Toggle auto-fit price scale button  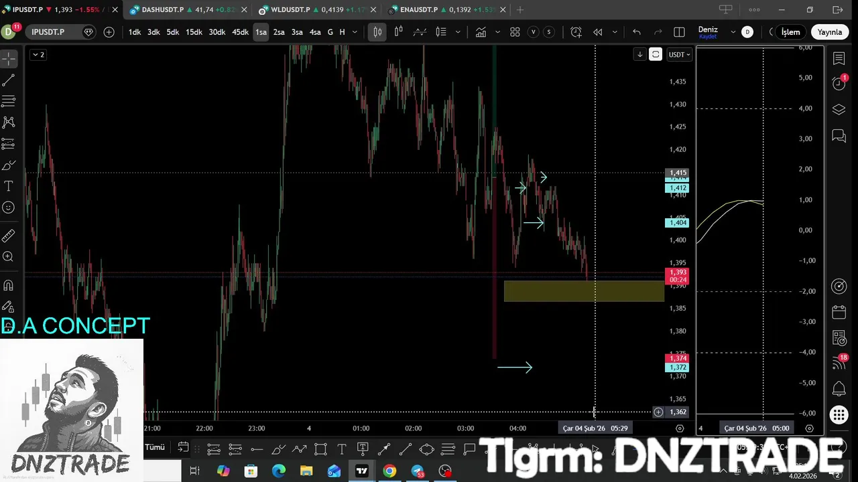pyautogui.click(x=656, y=54)
